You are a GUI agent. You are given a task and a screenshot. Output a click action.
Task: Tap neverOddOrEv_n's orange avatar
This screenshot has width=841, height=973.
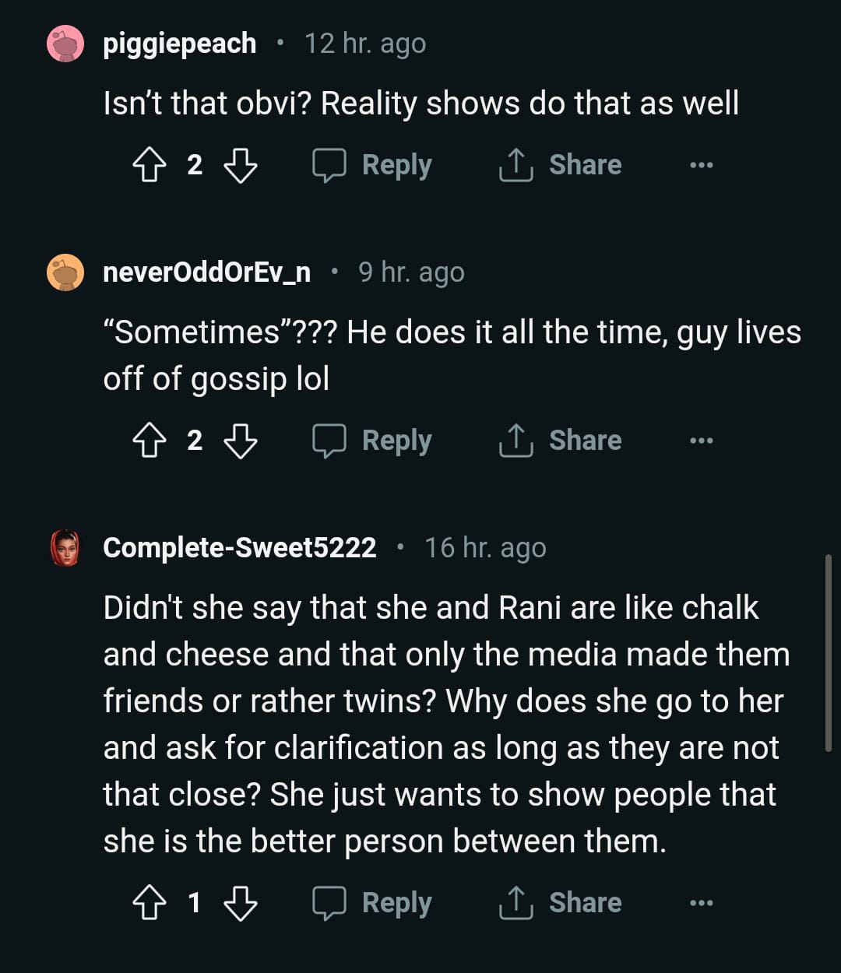(x=65, y=272)
